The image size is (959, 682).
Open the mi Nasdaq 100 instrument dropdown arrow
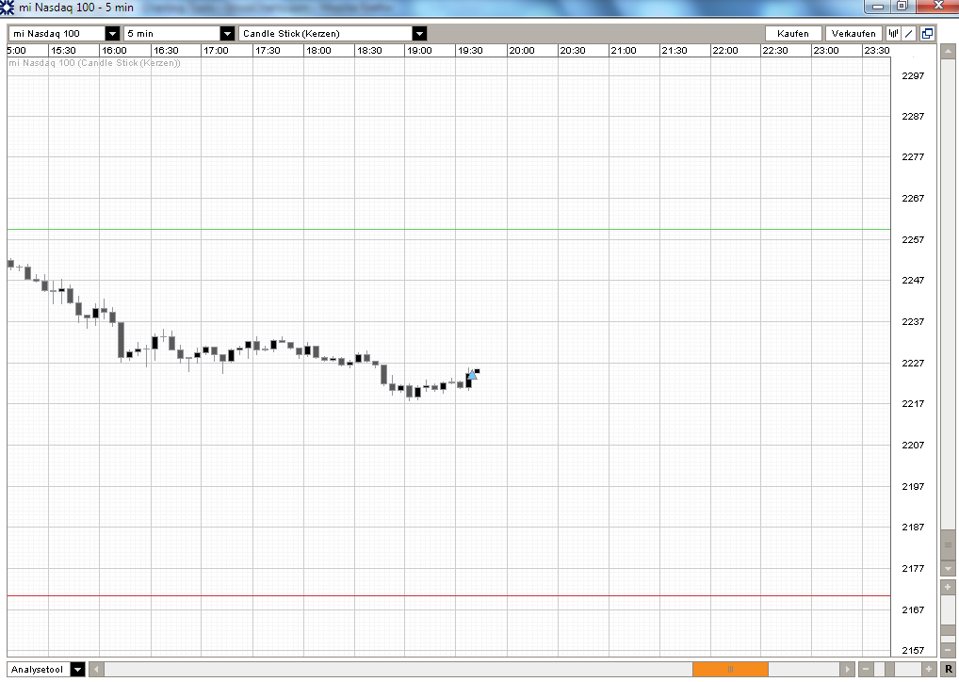[x=112, y=34]
